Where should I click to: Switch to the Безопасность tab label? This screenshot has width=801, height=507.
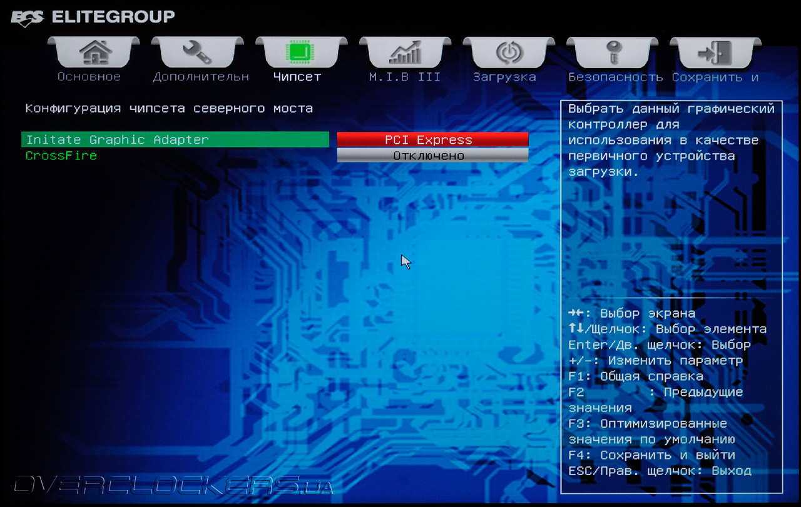click(616, 77)
